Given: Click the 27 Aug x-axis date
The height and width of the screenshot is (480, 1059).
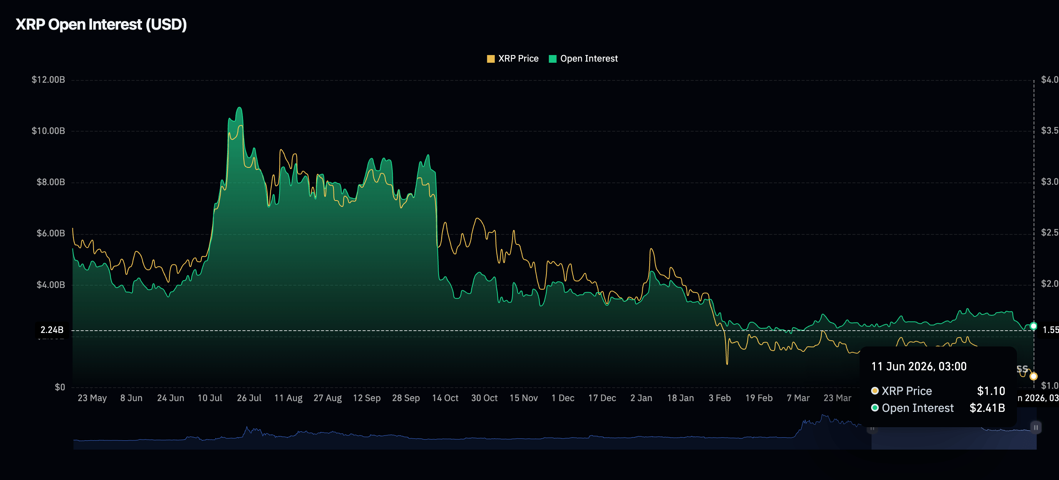Looking at the screenshot, I should (328, 398).
